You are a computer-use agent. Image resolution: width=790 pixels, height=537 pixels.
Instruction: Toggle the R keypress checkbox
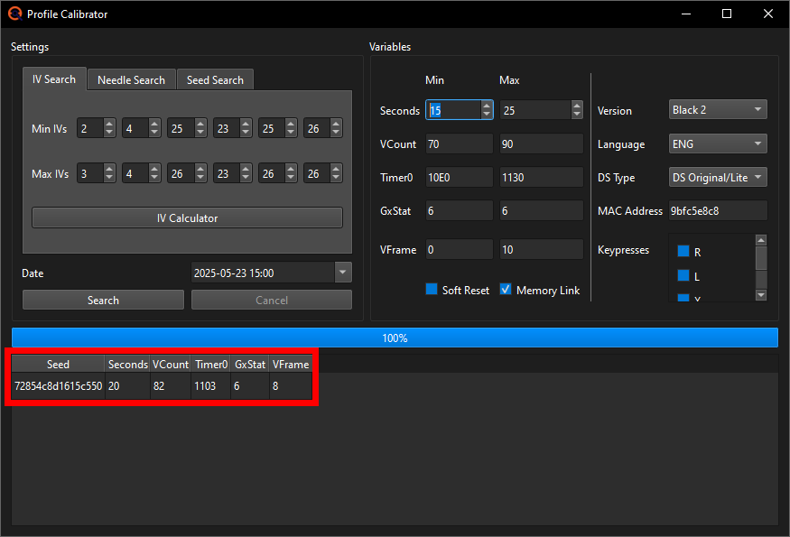coord(683,252)
